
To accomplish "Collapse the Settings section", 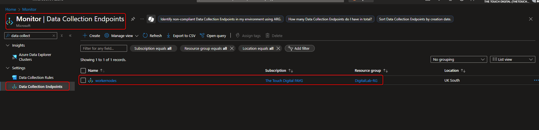I will 8,68.
